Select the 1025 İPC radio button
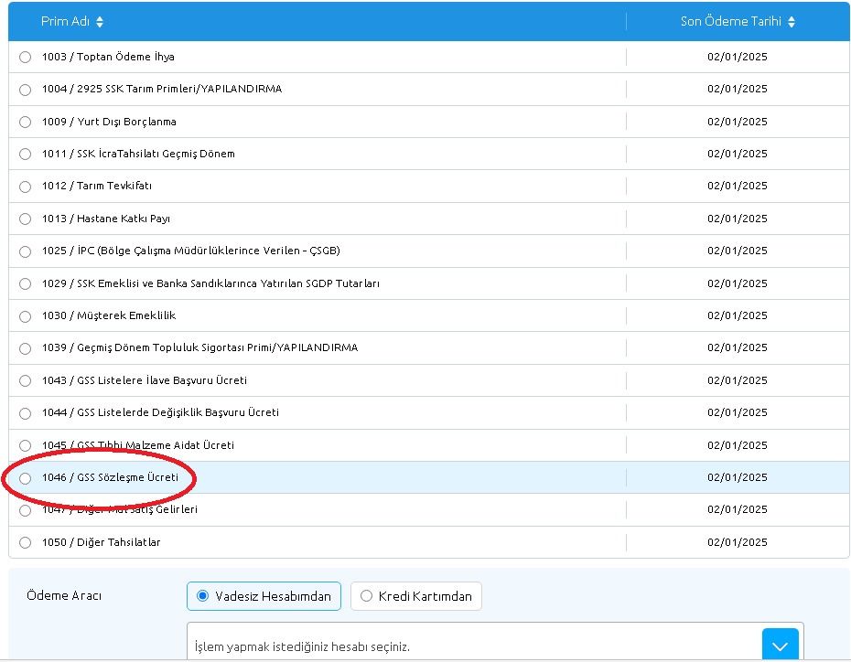The height and width of the screenshot is (662, 851). pos(26,251)
